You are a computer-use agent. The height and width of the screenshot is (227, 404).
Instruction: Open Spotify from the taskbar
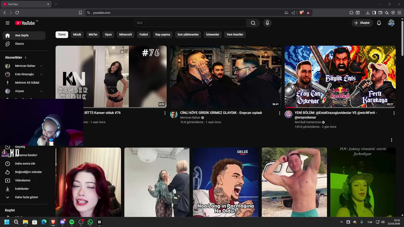click(72, 222)
